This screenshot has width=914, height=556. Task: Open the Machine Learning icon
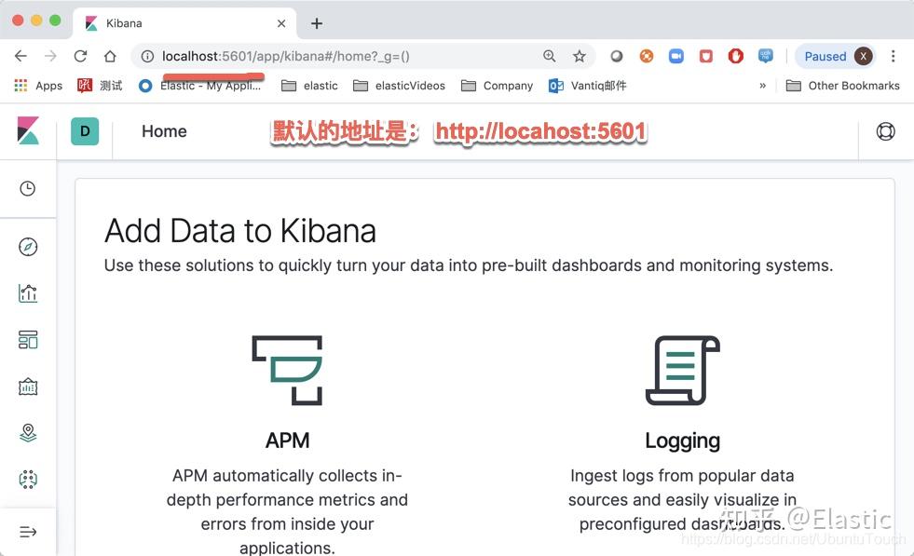pos(28,479)
